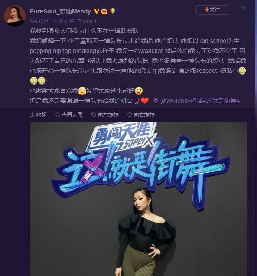Open the post timestamp 8月16日 11:49
The height and width of the screenshot is (276, 257).
46,21
